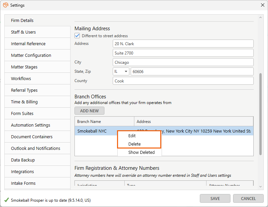Close the Settings window
Image resolution: width=268 pixels, height=207 pixels.
(x=262, y=5)
